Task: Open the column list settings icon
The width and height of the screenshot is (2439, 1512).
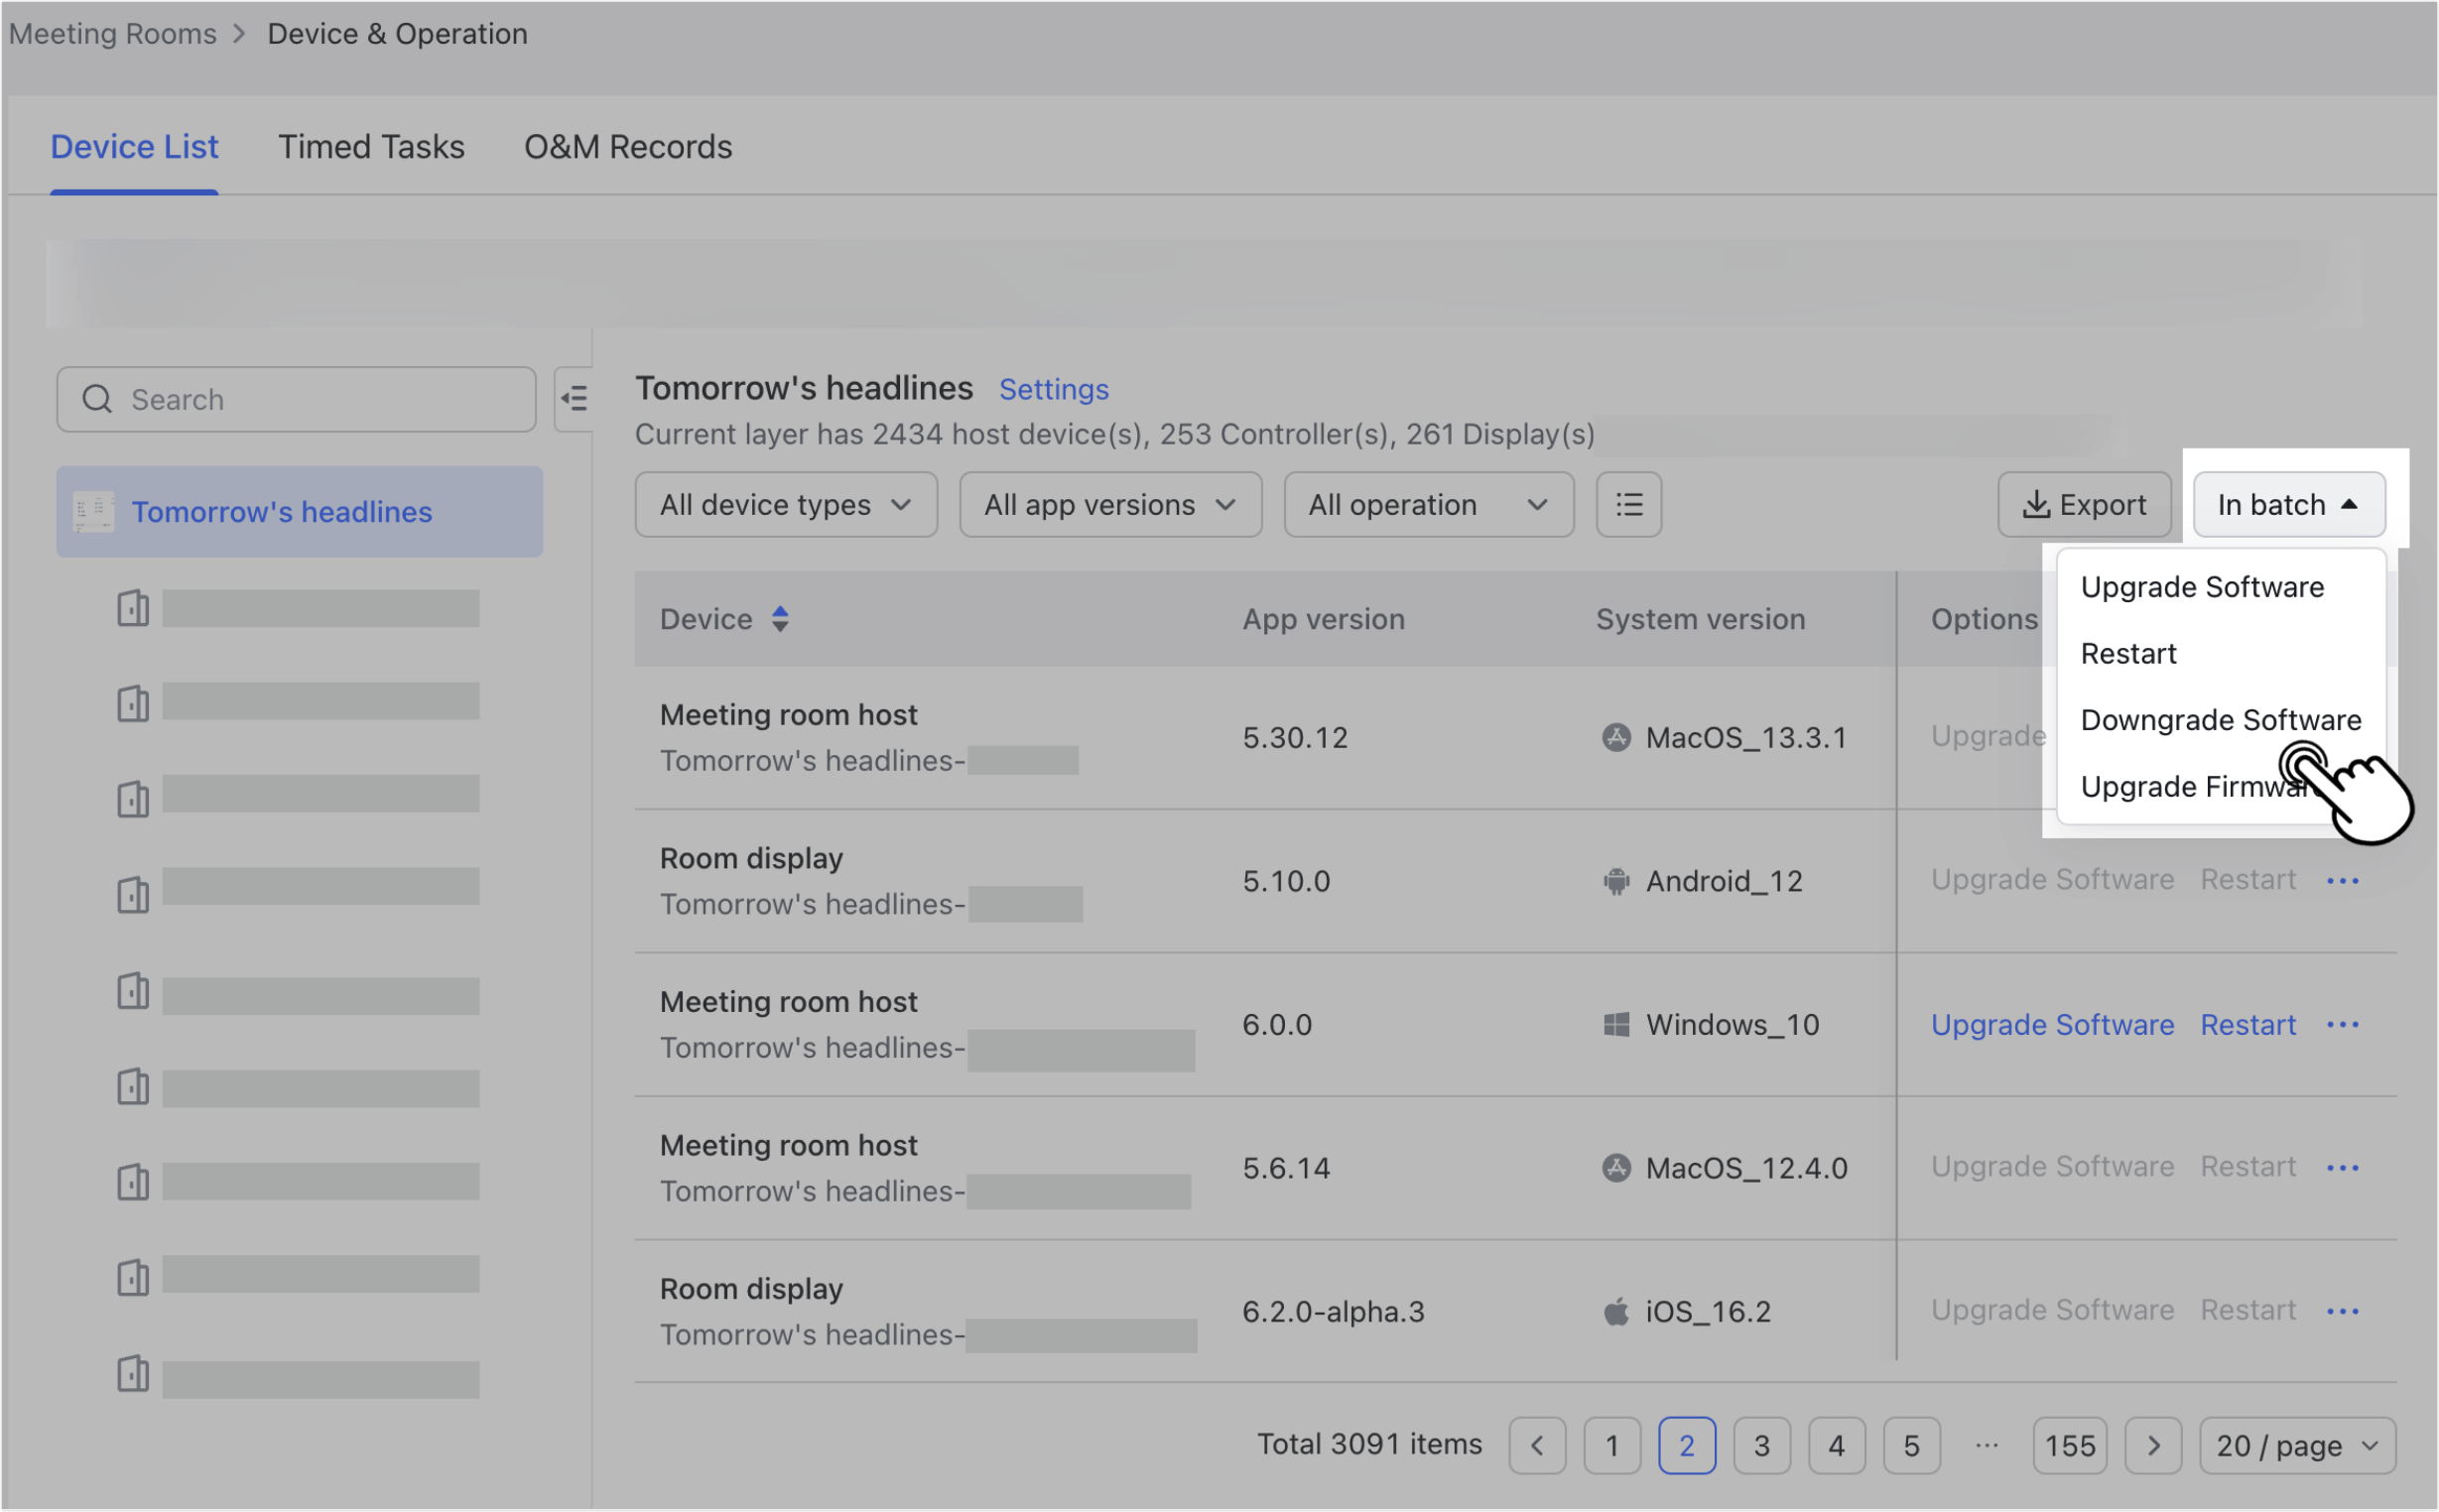Action: (x=1628, y=504)
